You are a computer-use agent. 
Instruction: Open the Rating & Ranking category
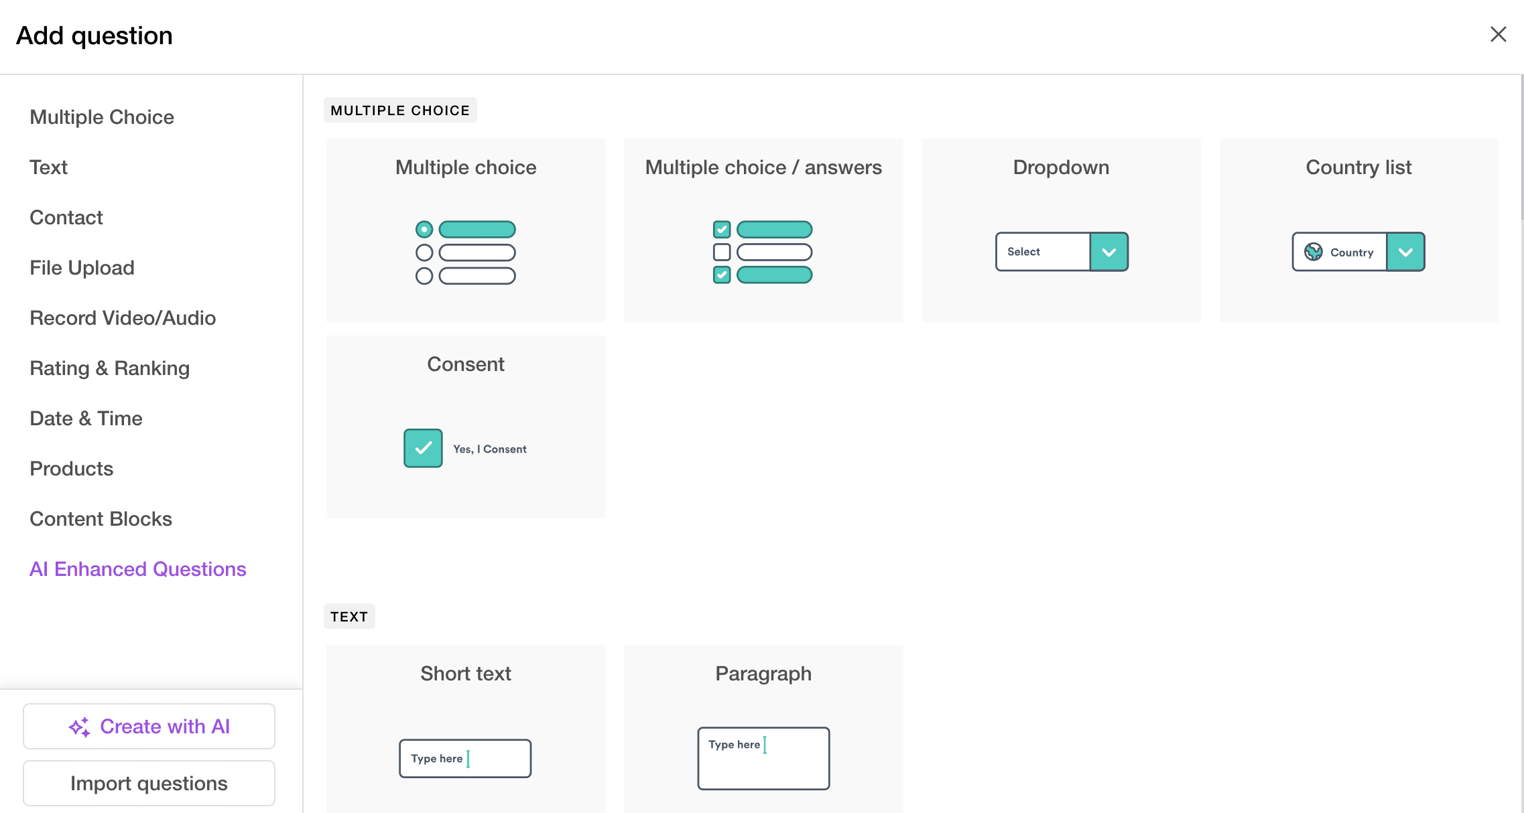[109, 368]
